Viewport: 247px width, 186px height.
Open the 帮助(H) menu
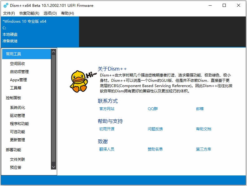(67, 13)
